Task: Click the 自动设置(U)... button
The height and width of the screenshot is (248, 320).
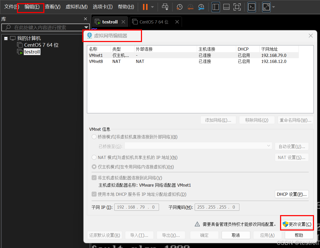Action: pos(292,146)
